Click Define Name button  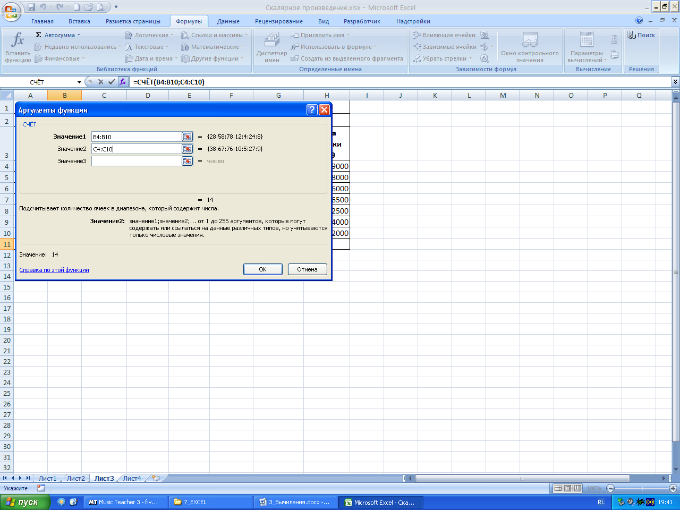click(320, 35)
